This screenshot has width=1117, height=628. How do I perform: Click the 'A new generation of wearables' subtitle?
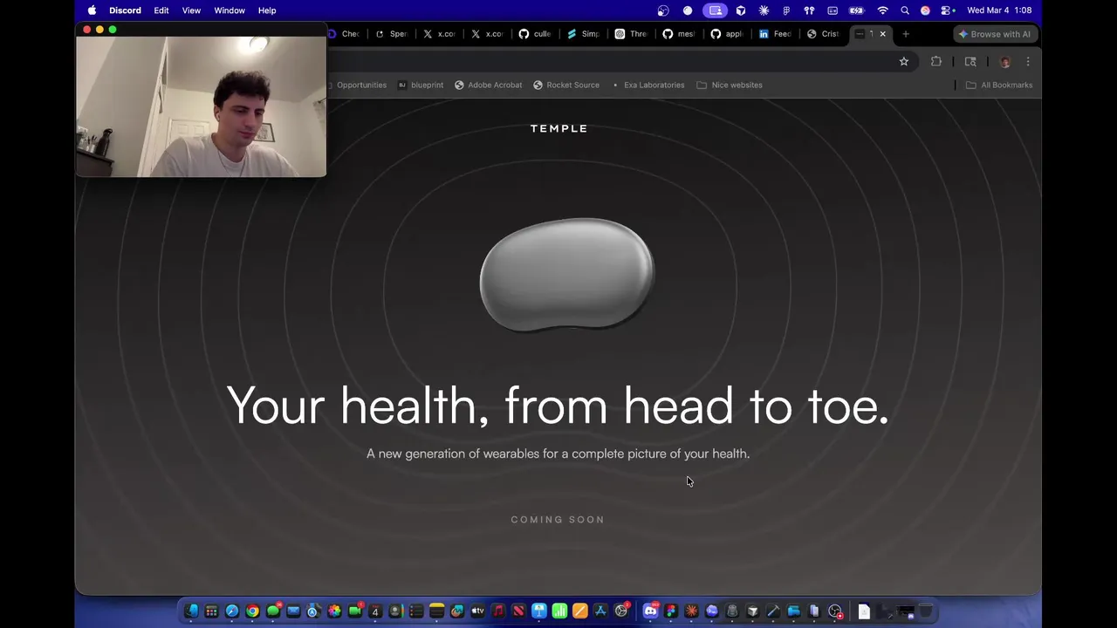click(558, 454)
